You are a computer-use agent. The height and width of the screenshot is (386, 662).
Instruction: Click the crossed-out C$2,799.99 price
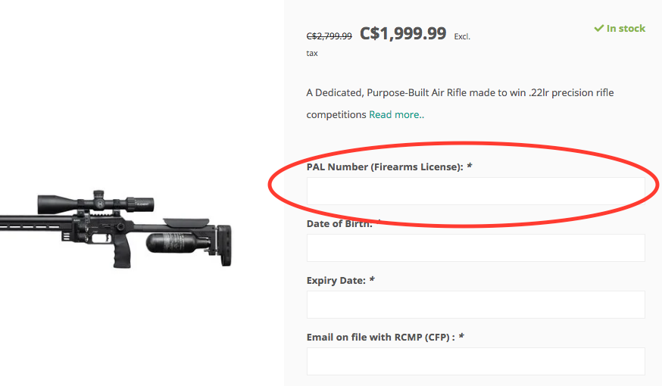[329, 36]
